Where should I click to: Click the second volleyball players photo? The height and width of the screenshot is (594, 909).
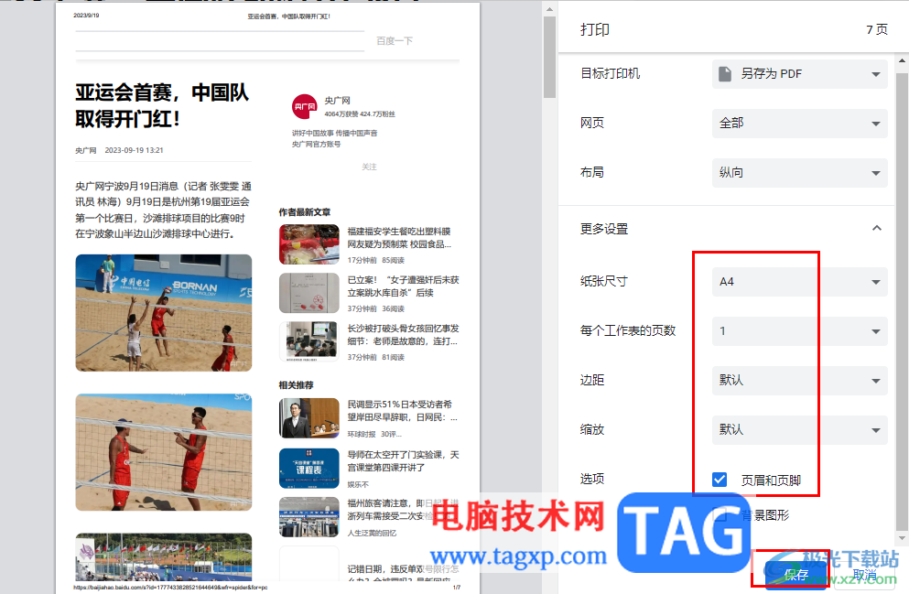(x=164, y=452)
